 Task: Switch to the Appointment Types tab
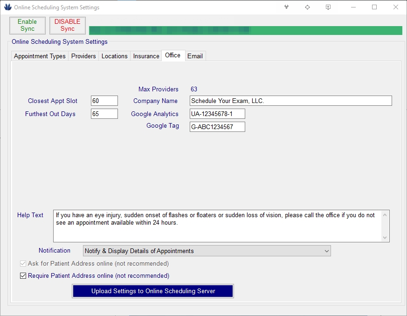coord(40,56)
